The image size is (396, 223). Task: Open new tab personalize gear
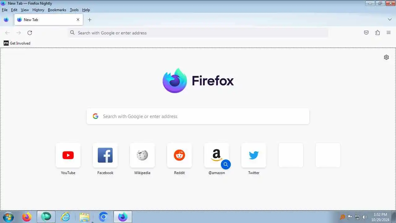point(386,57)
